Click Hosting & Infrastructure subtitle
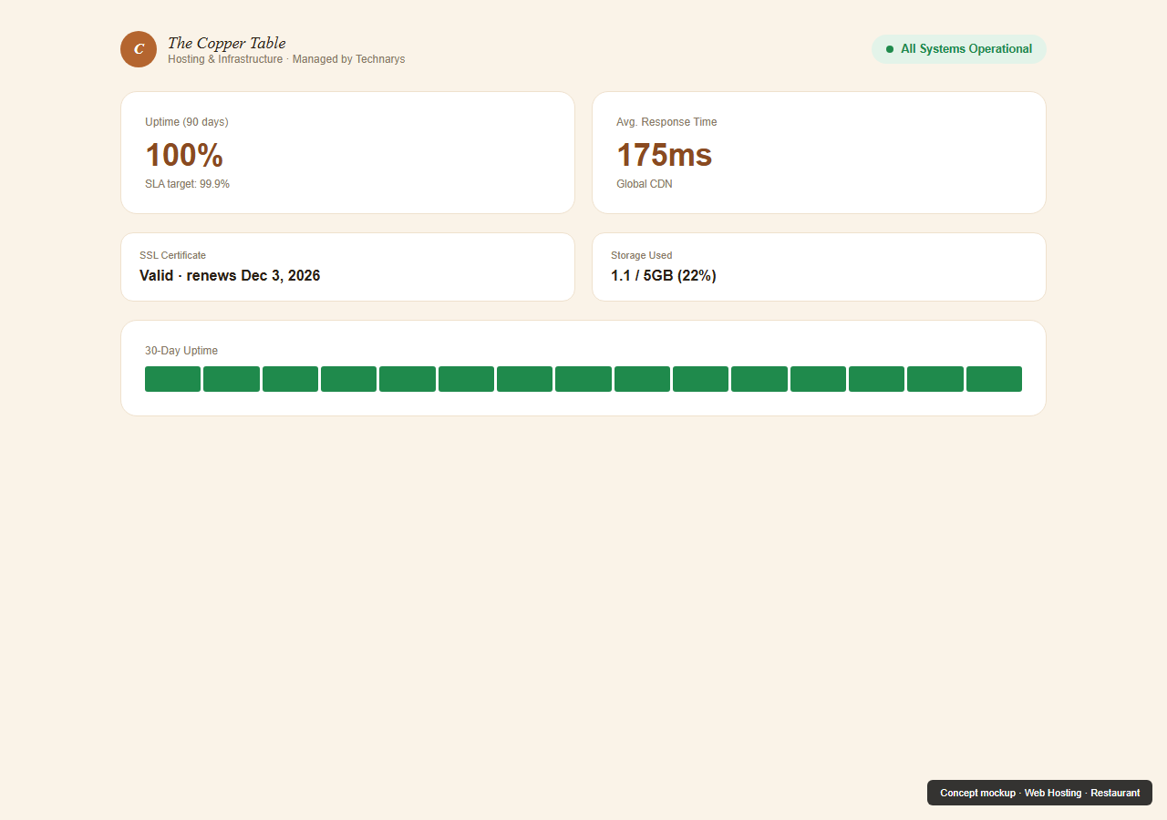 click(286, 59)
